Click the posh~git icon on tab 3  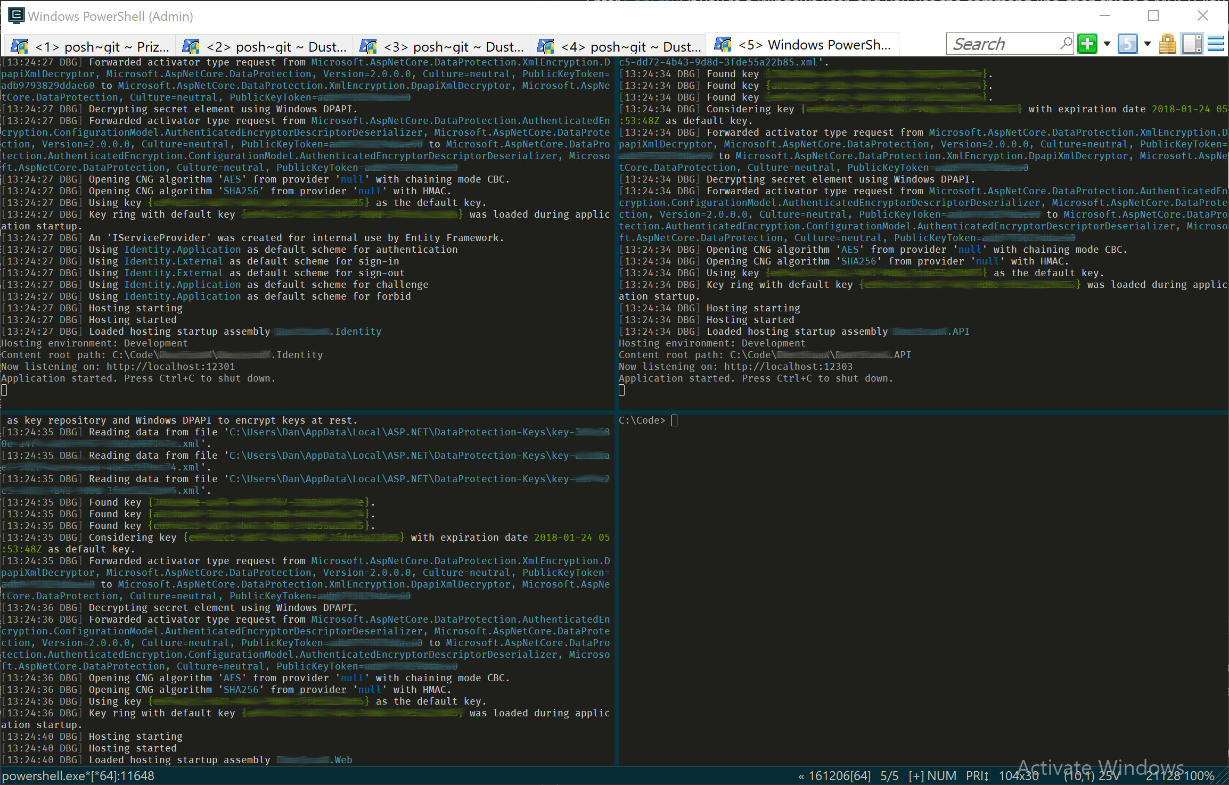[369, 46]
